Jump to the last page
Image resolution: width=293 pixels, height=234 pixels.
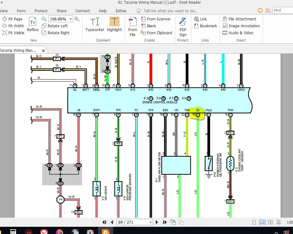[165, 222]
